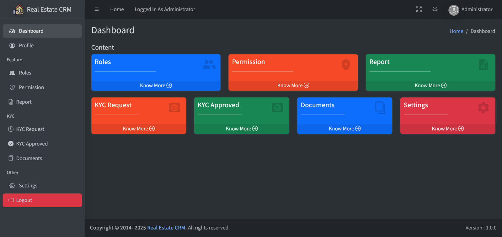
Task: Click the fullscreen expand icon
Action: pos(419,9)
